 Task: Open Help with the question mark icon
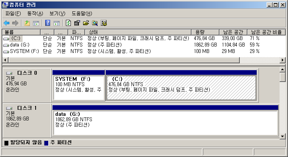[47, 23]
